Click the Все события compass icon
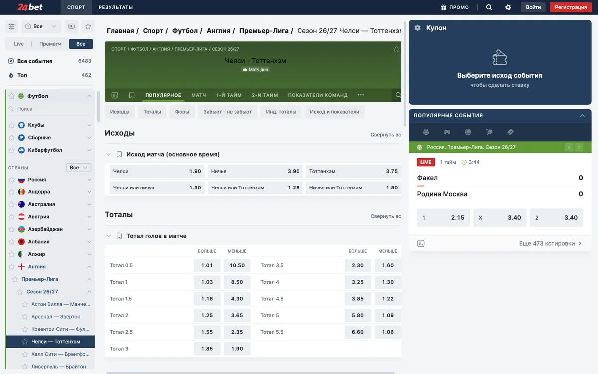 click(11, 61)
